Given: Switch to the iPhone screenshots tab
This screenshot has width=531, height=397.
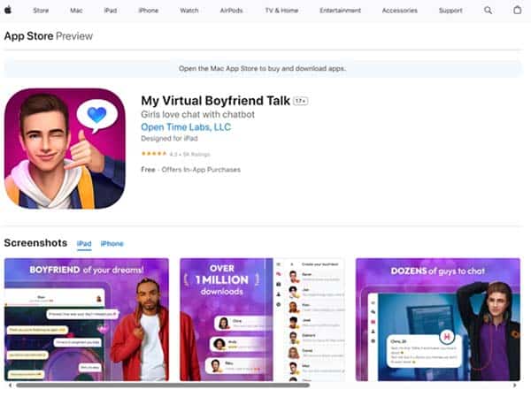Looking at the screenshot, I should (x=112, y=244).
